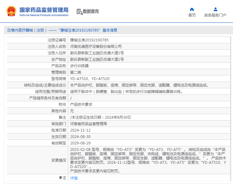Click the 批准日期 label

point(59,130)
